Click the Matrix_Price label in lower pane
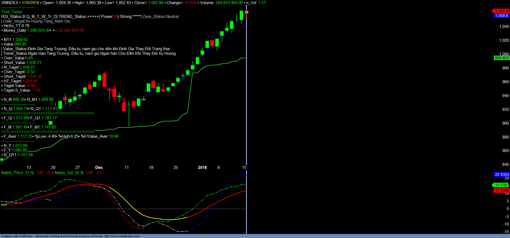Viewport: 510px width, 238px height. tap(12, 173)
